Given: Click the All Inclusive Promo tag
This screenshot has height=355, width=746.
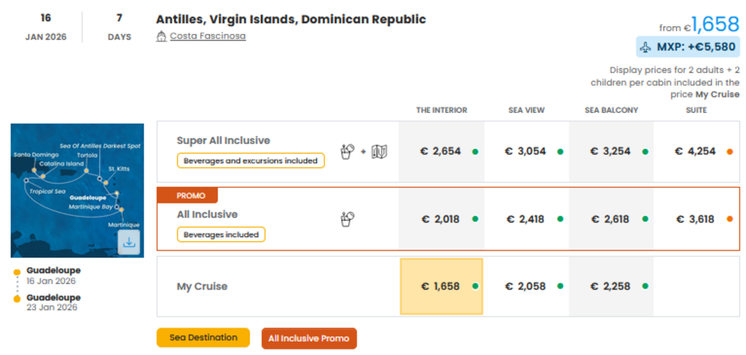Looking at the screenshot, I should pos(309,338).
